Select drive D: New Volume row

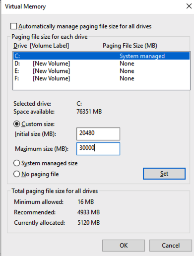[x=101, y=64]
